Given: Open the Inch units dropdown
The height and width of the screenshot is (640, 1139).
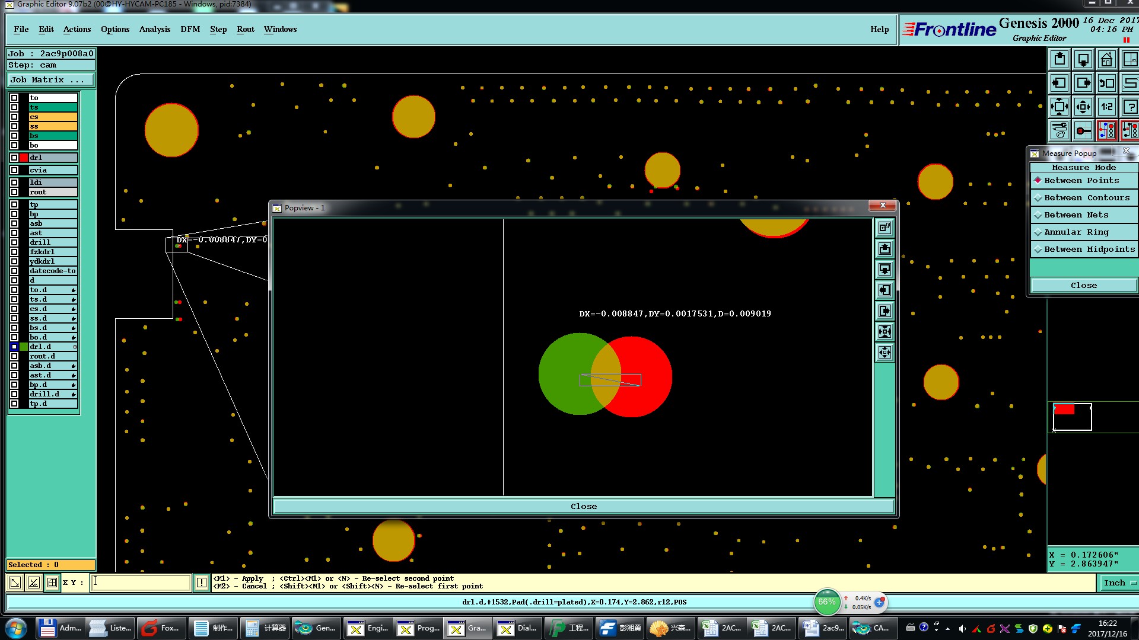Looking at the screenshot, I should tap(1119, 583).
